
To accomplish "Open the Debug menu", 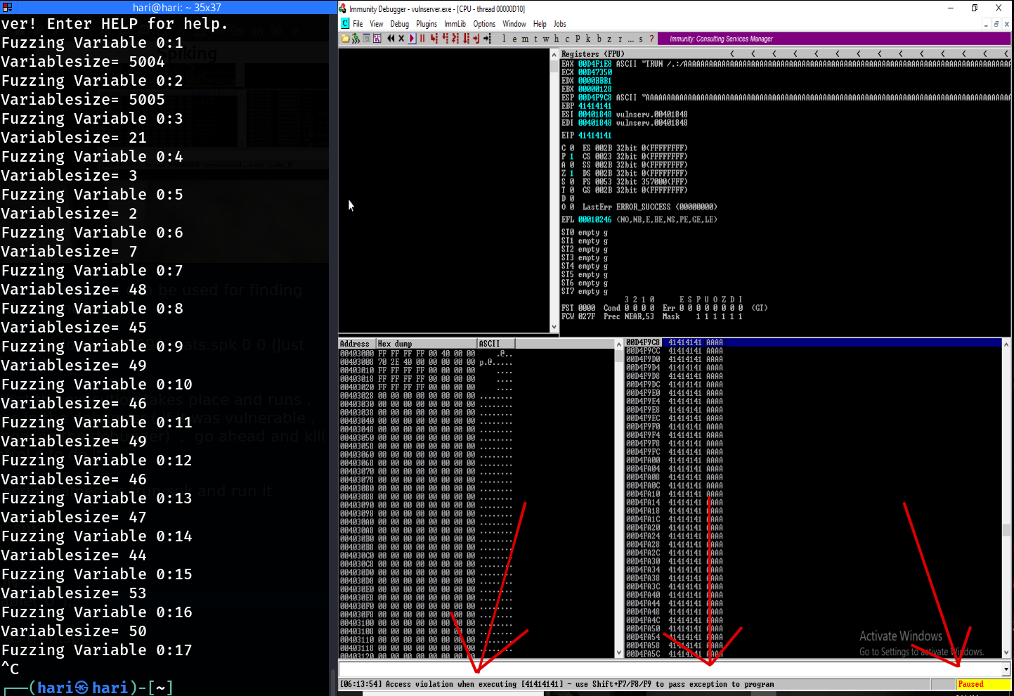I will click(x=399, y=24).
